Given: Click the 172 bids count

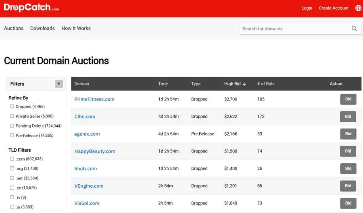Looking at the screenshot, I should pyautogui.click(x=261, y=117).
